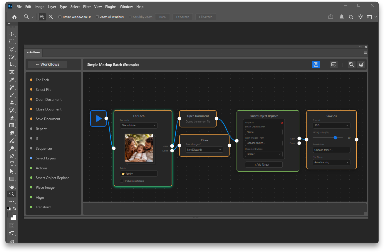Choose the Type tool
This screenshot has width=384, height=252.
[x=12, y=164]
